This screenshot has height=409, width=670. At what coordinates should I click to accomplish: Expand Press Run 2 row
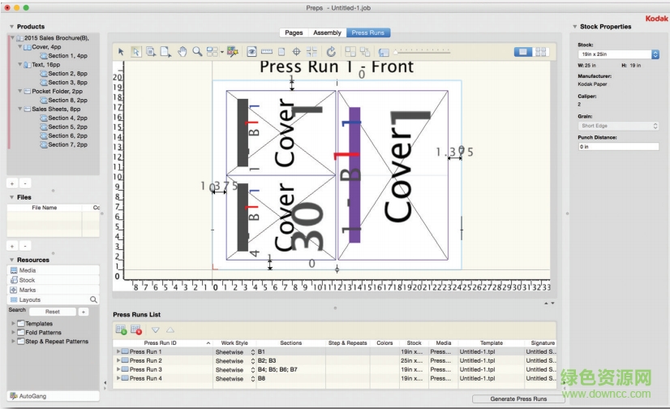pos(118,360)
